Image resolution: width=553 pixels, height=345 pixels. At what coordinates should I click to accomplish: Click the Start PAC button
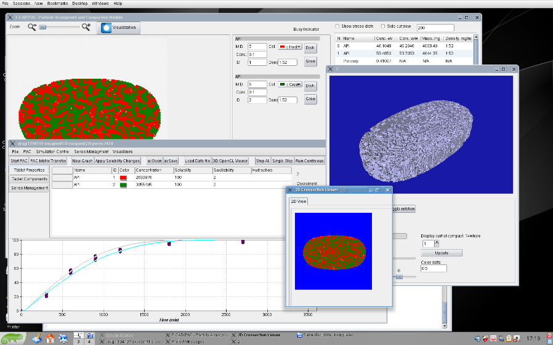pos(18,161)
